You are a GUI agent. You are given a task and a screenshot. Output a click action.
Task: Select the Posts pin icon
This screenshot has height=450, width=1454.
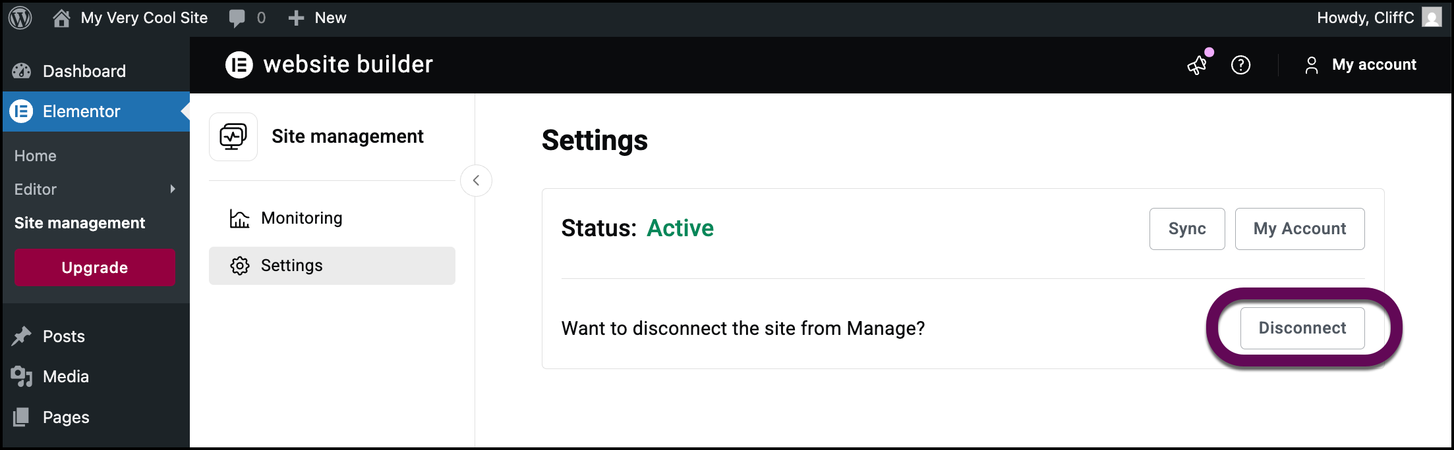pos(22,336)
